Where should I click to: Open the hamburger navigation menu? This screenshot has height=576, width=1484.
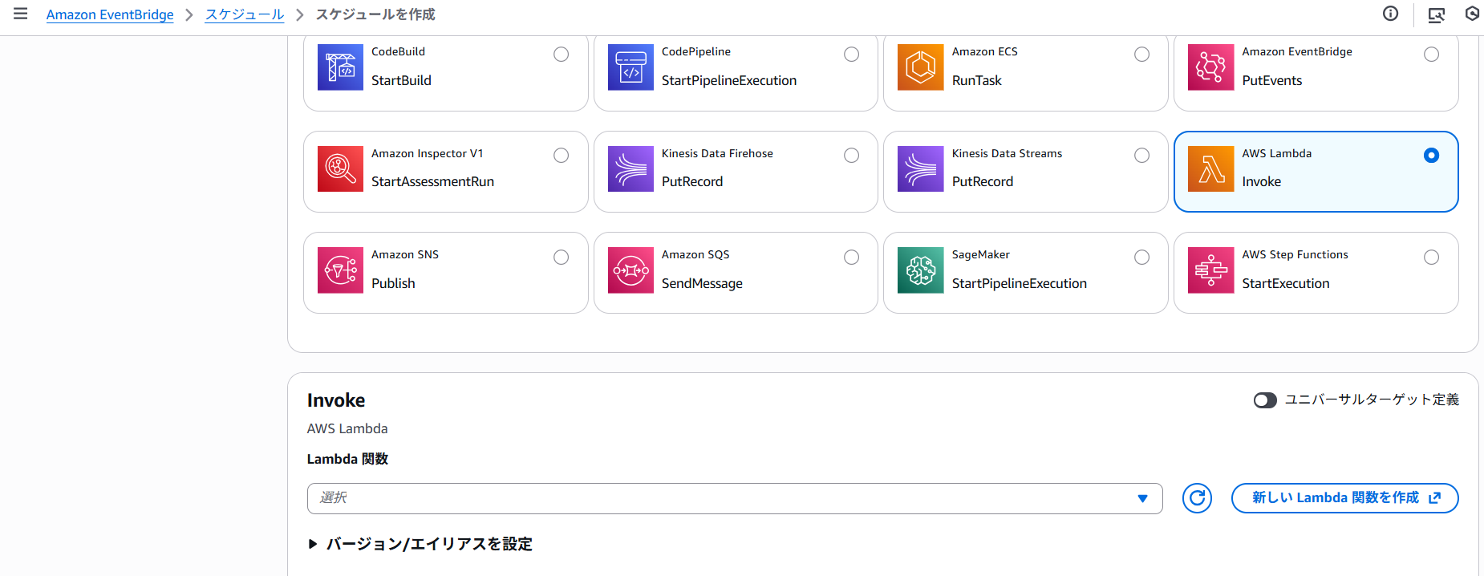coord(21,14)
